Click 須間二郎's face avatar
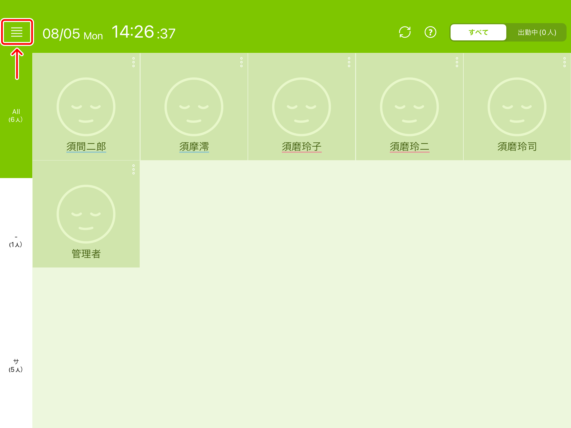This screenshot has width=571, height=428. click(86, 107)
